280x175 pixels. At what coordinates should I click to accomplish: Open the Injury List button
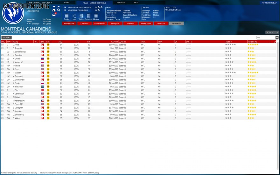pyautogui.click(x=115, y=24)
